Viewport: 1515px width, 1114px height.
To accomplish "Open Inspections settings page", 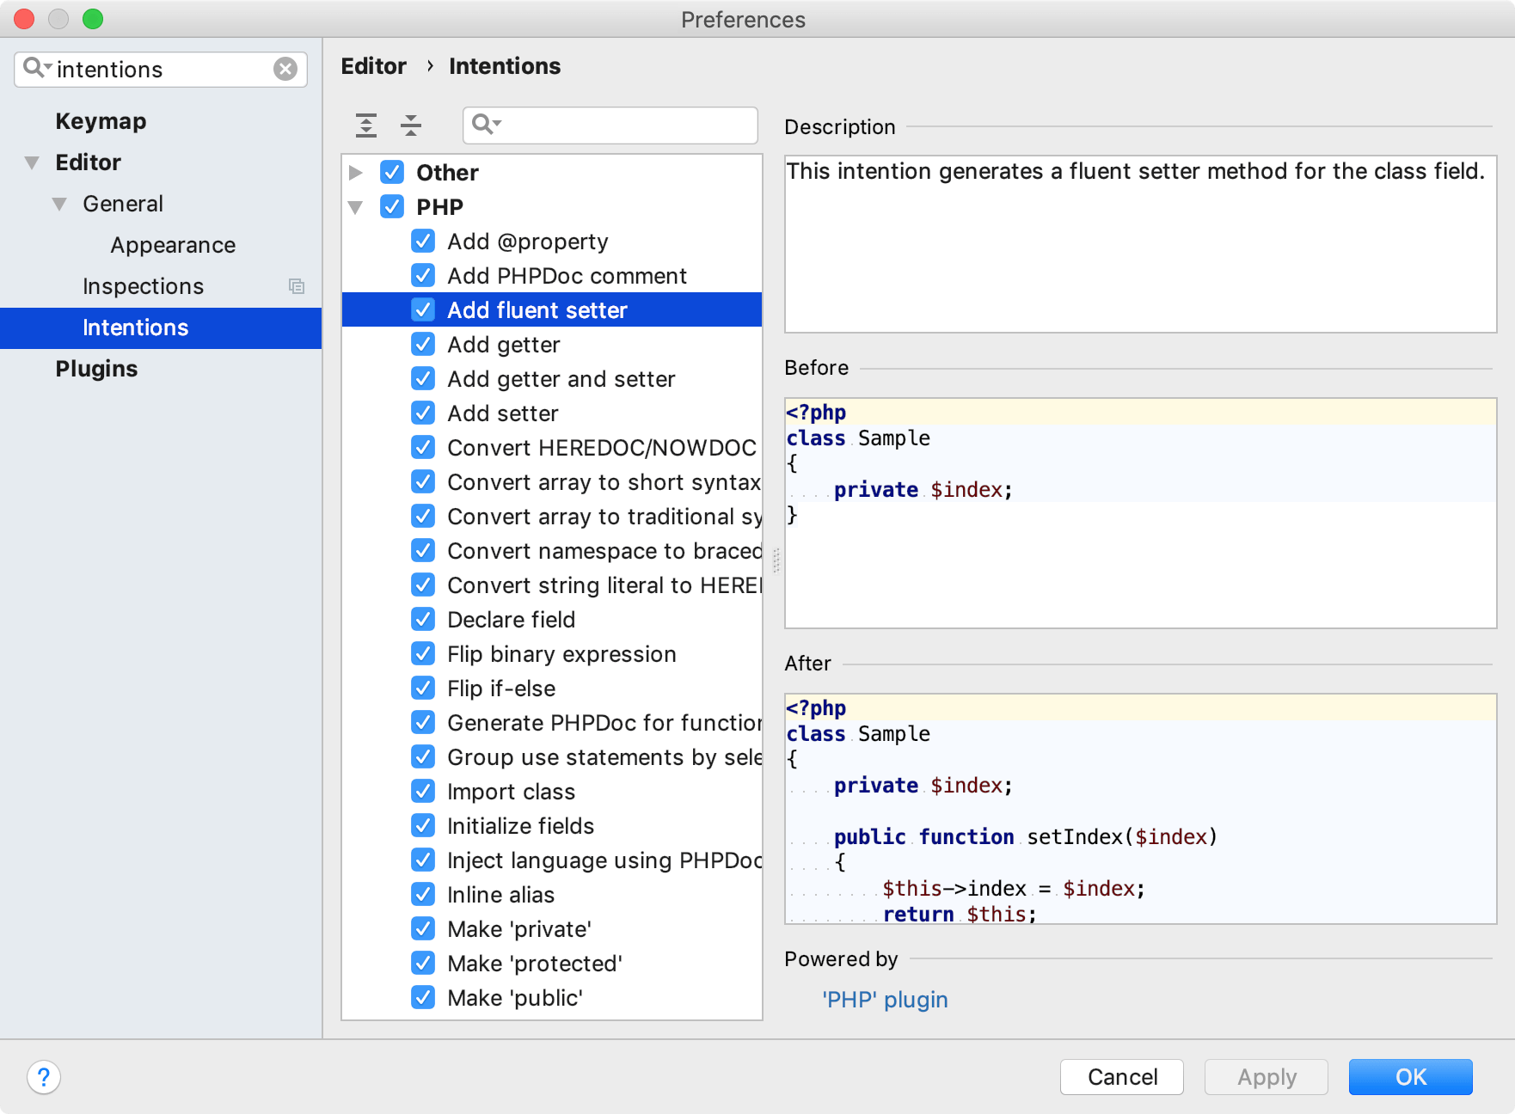I will click(143, 286).
